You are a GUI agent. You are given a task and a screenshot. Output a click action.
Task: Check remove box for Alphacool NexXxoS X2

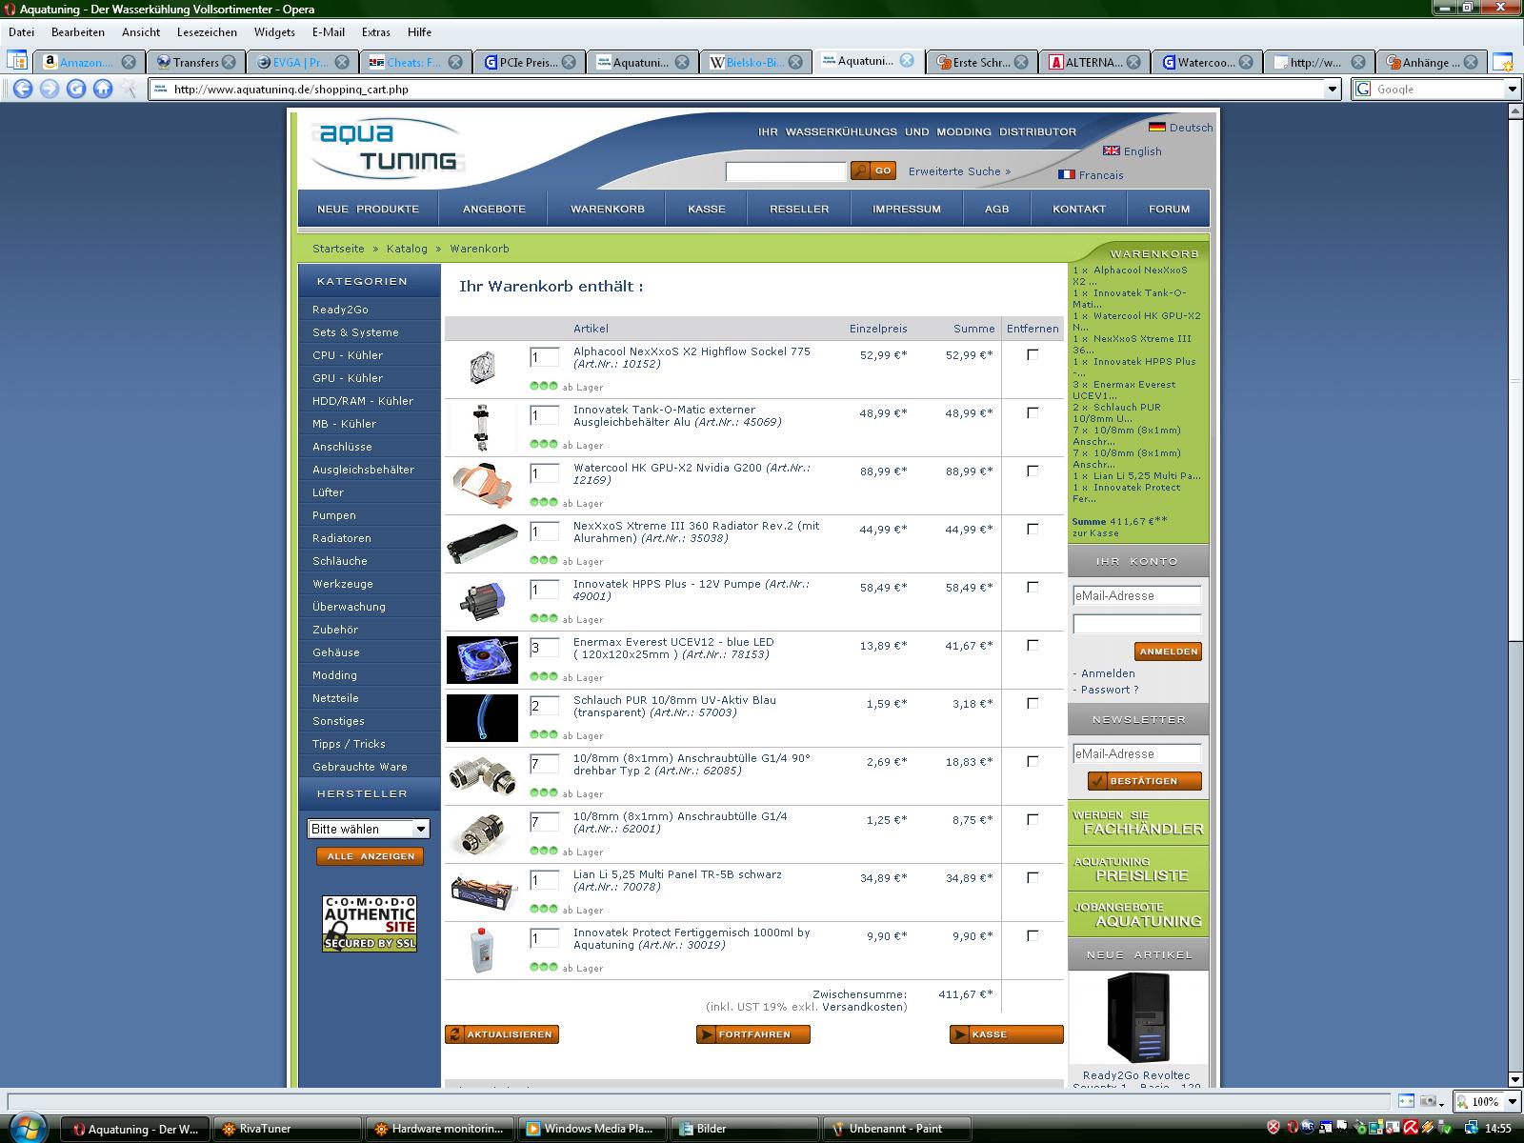(x=1033, y=354)
